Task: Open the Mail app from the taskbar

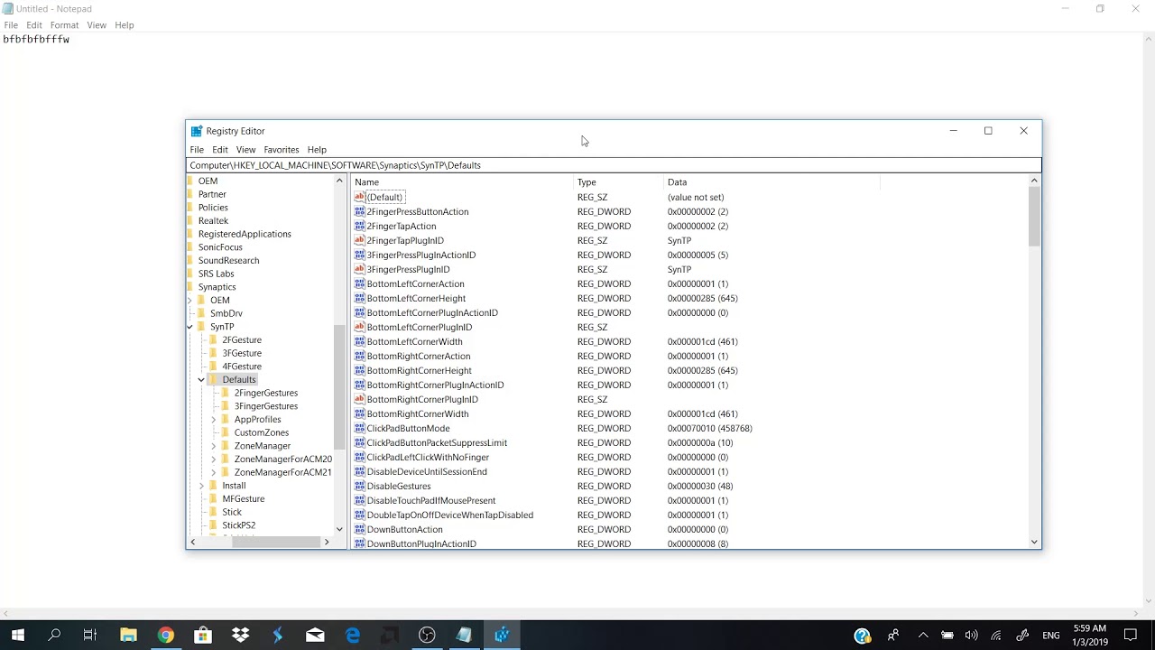Action: pos(315,635)
